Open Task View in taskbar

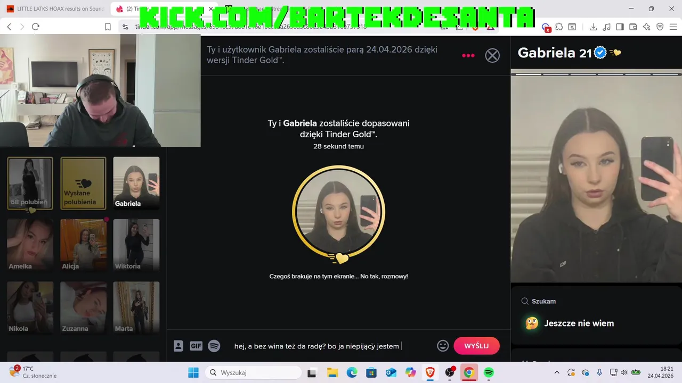[x=312, y=372]
